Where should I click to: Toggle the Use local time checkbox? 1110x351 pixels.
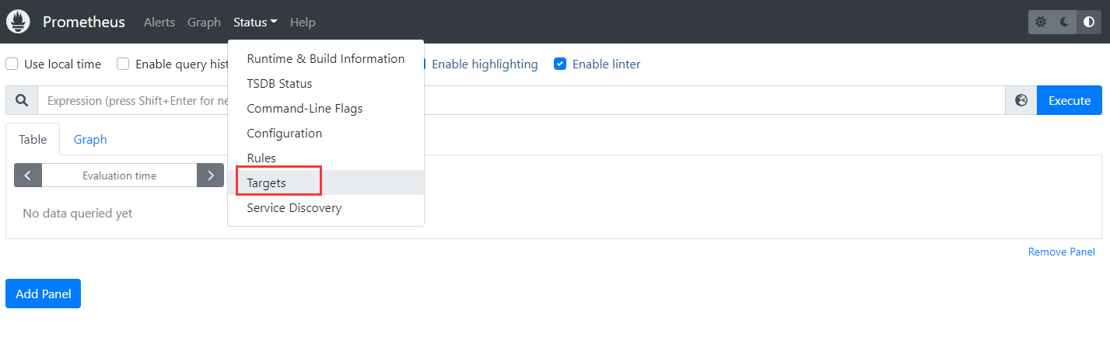coord(12,64)
